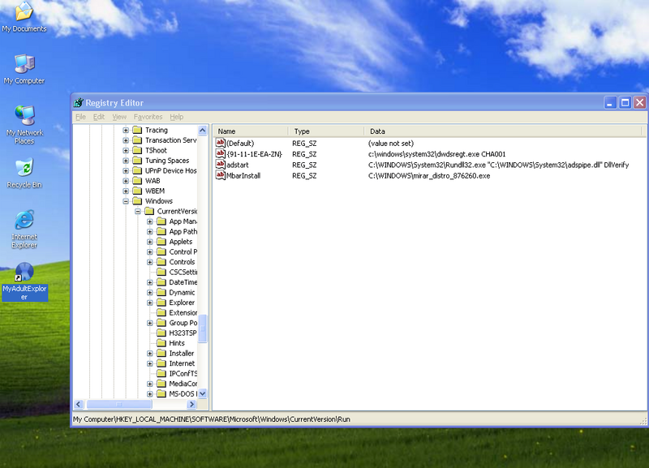The width and height of the screenshot is (649, 468).
Task: Open the View menu
Action: pyautogui.click(x=119, y=117)
